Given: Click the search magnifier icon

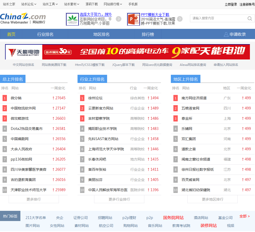Looking at the screenshot, I should [250, 18].
